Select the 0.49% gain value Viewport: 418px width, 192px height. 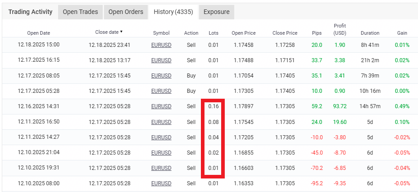pyautogui.click(x=402, y=106)
